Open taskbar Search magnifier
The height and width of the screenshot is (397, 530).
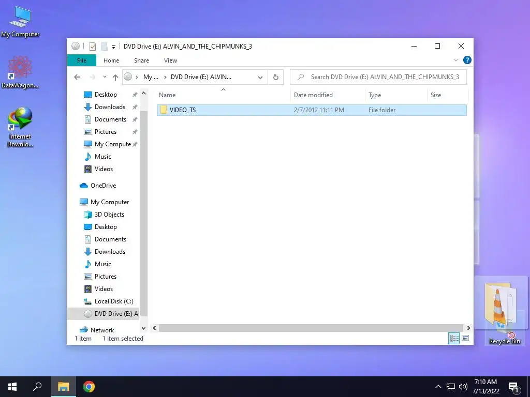coord(37,387)
